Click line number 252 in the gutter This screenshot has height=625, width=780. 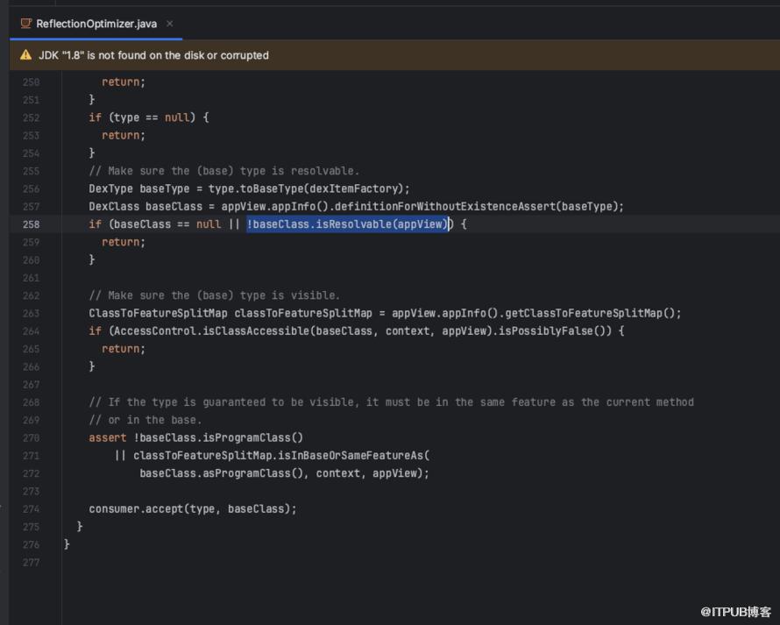coord(31,117)
